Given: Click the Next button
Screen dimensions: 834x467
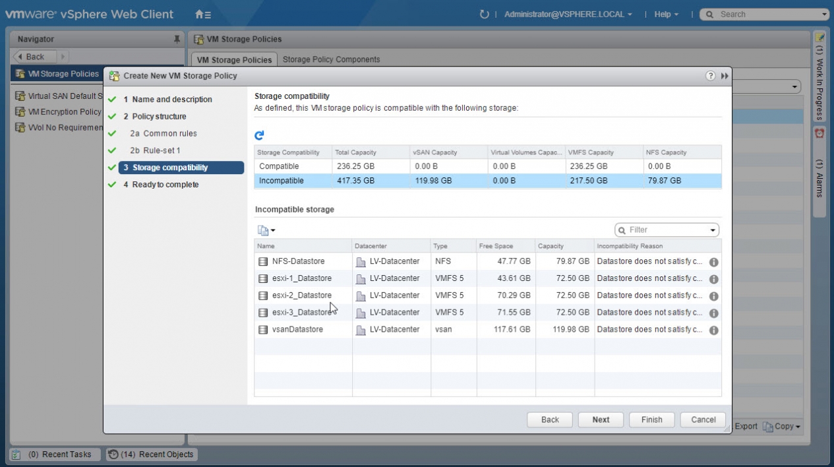Looking at the screenshot, I should pyautogui.click(x=601, y=420).
